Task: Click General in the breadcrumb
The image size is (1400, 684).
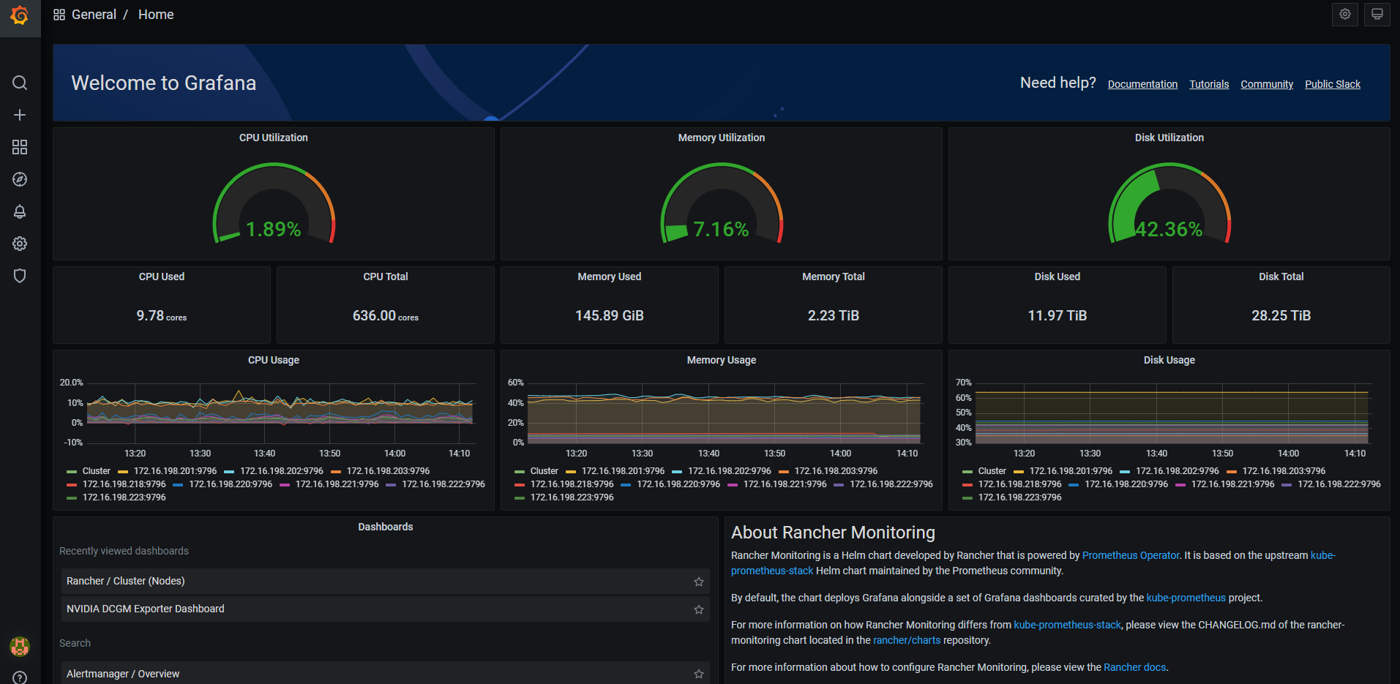Action: tap(94, 15)
